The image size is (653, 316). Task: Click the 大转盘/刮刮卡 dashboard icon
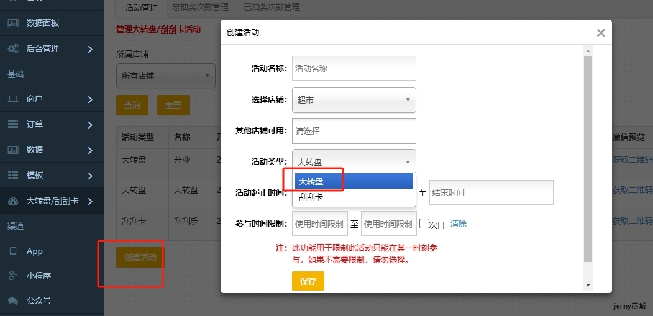[12, 201]
